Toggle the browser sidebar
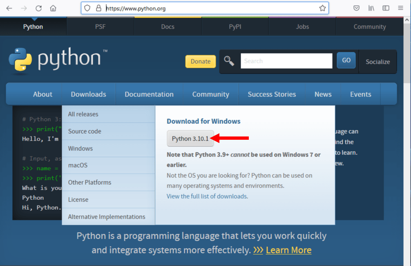This screenshot has width=411, height=266. click(386, 8)
